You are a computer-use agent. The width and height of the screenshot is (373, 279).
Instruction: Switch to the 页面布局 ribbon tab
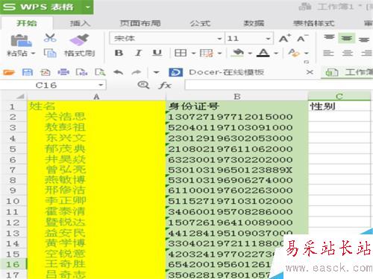pyautogui.click(x=140, y=23)
